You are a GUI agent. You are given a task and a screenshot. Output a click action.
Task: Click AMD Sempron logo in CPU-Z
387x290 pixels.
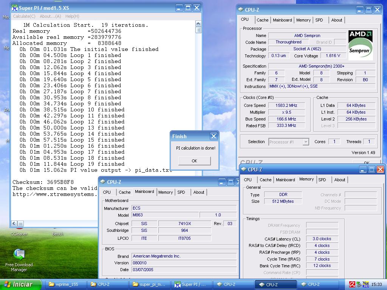coord(360,45)
